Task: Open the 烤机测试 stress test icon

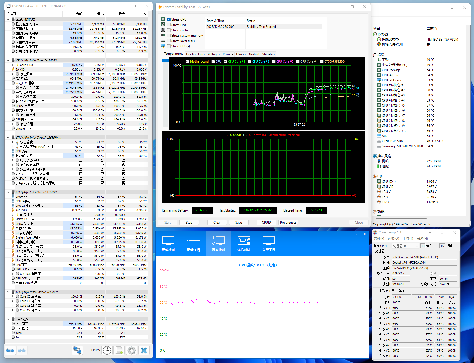Action: pyautogui.click(x=244, y=244)
